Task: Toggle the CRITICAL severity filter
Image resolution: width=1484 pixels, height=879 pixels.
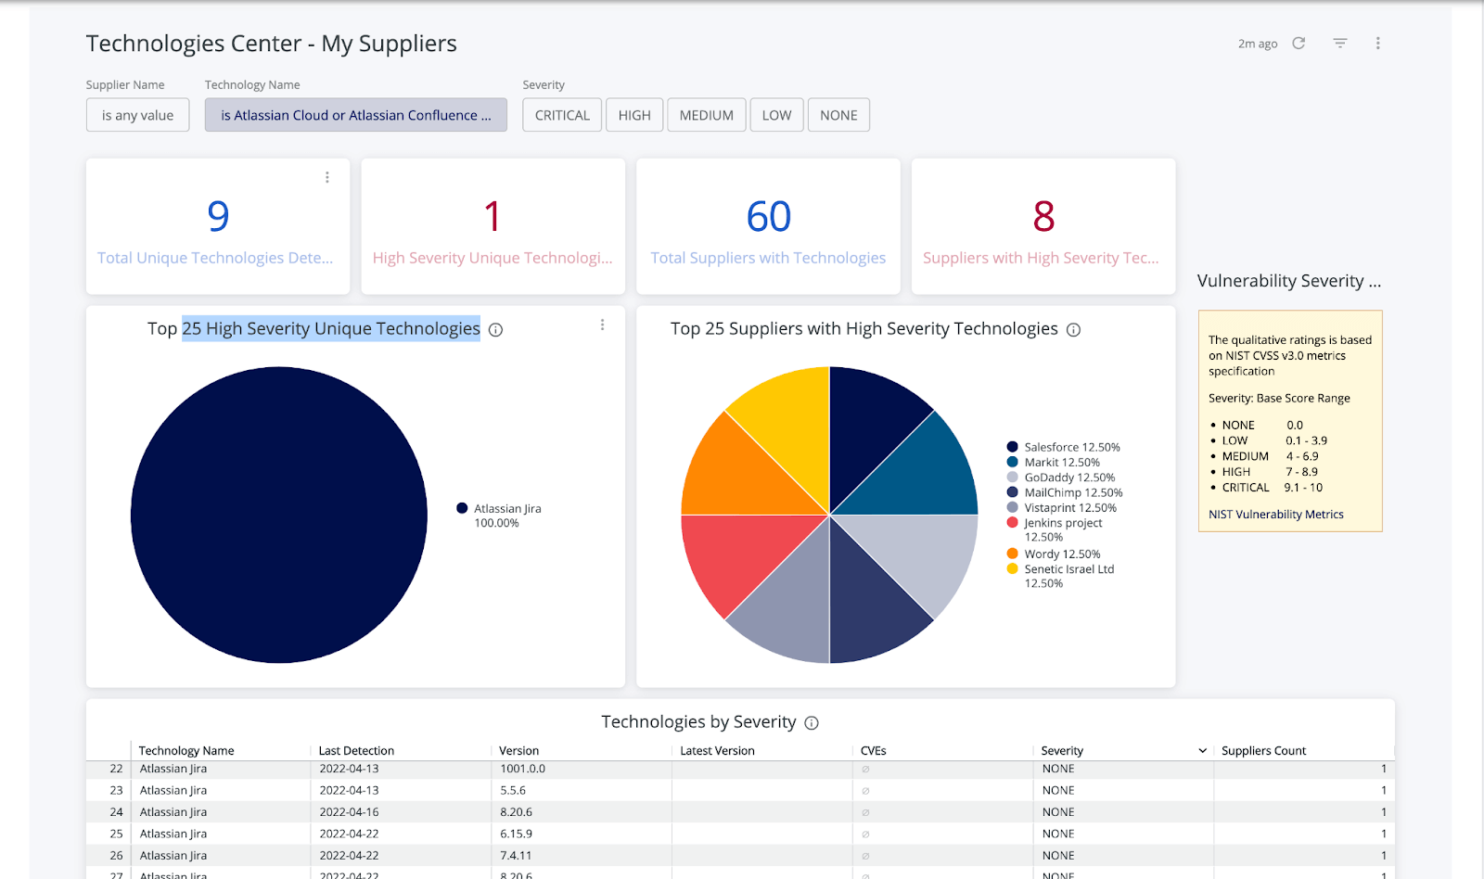Action: point(562,115)
